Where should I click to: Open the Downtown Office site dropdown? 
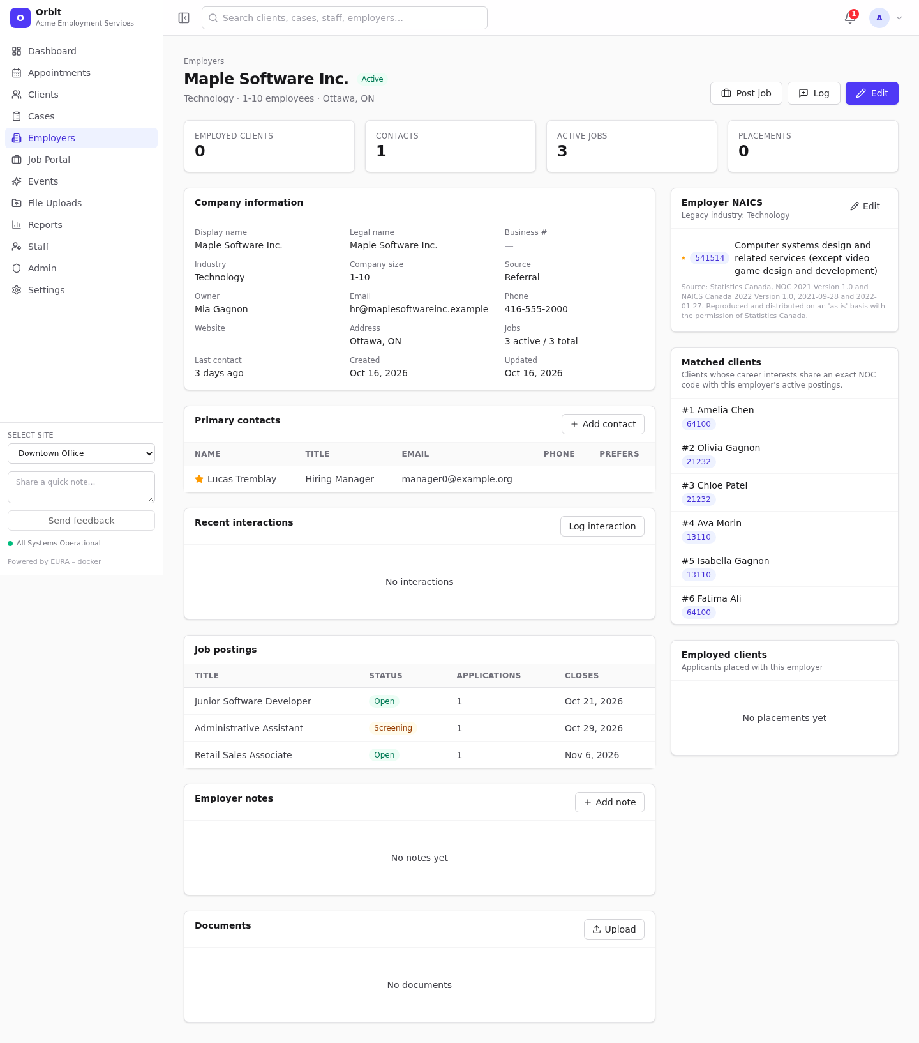pyautogui.click(x=81, y=453)
